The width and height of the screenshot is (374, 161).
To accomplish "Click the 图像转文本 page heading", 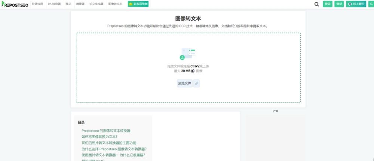I will 188,19.
